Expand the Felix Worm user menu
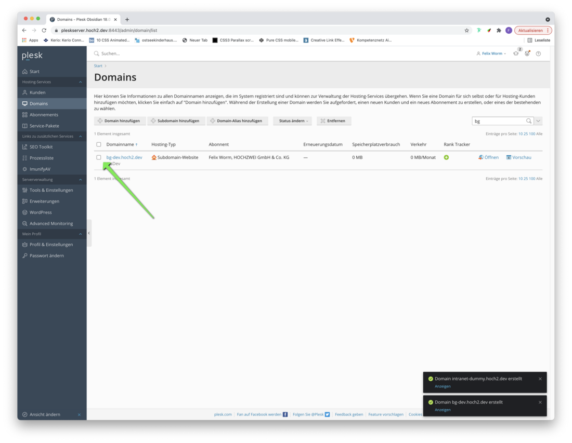This screenshot has height=443, width=572. pos(491,53)
